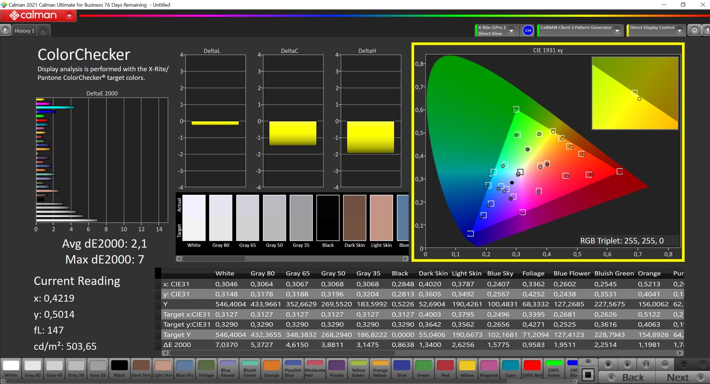Screen dimensions: 710x384
Task: Select the Magenta color swatch
Action: click(x=488, y=368)
